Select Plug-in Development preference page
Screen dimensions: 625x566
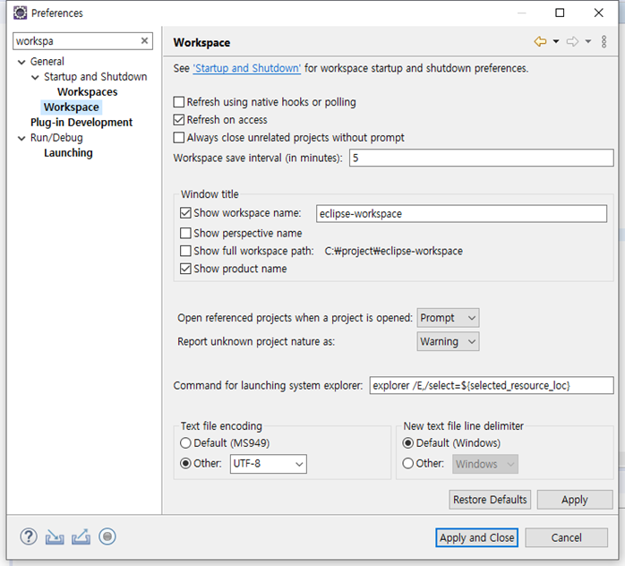click(81, 123)
